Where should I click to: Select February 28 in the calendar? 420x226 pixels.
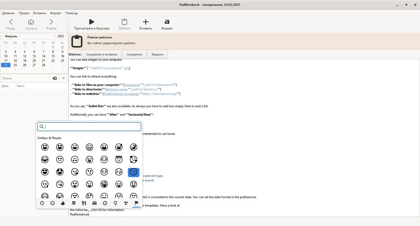point(44,65)
